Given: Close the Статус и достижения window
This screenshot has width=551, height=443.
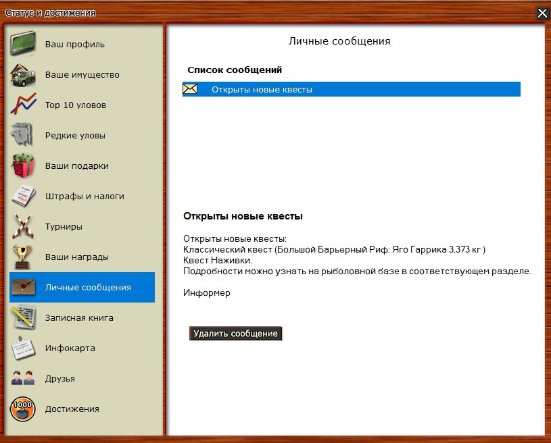Looking at the screenshot, I should 543,14.
